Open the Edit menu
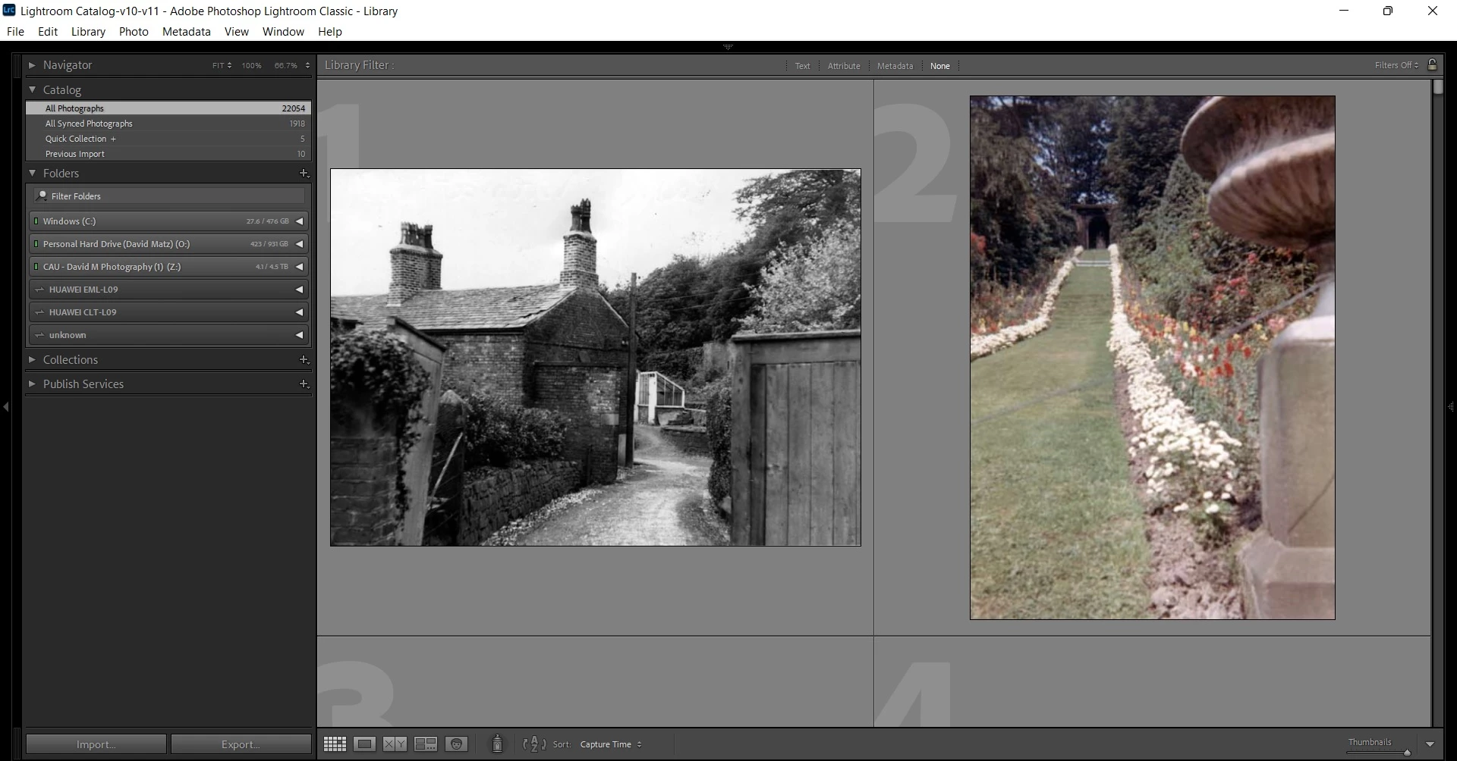Viewport: 1457px width, 761px height. coord(48,32)
